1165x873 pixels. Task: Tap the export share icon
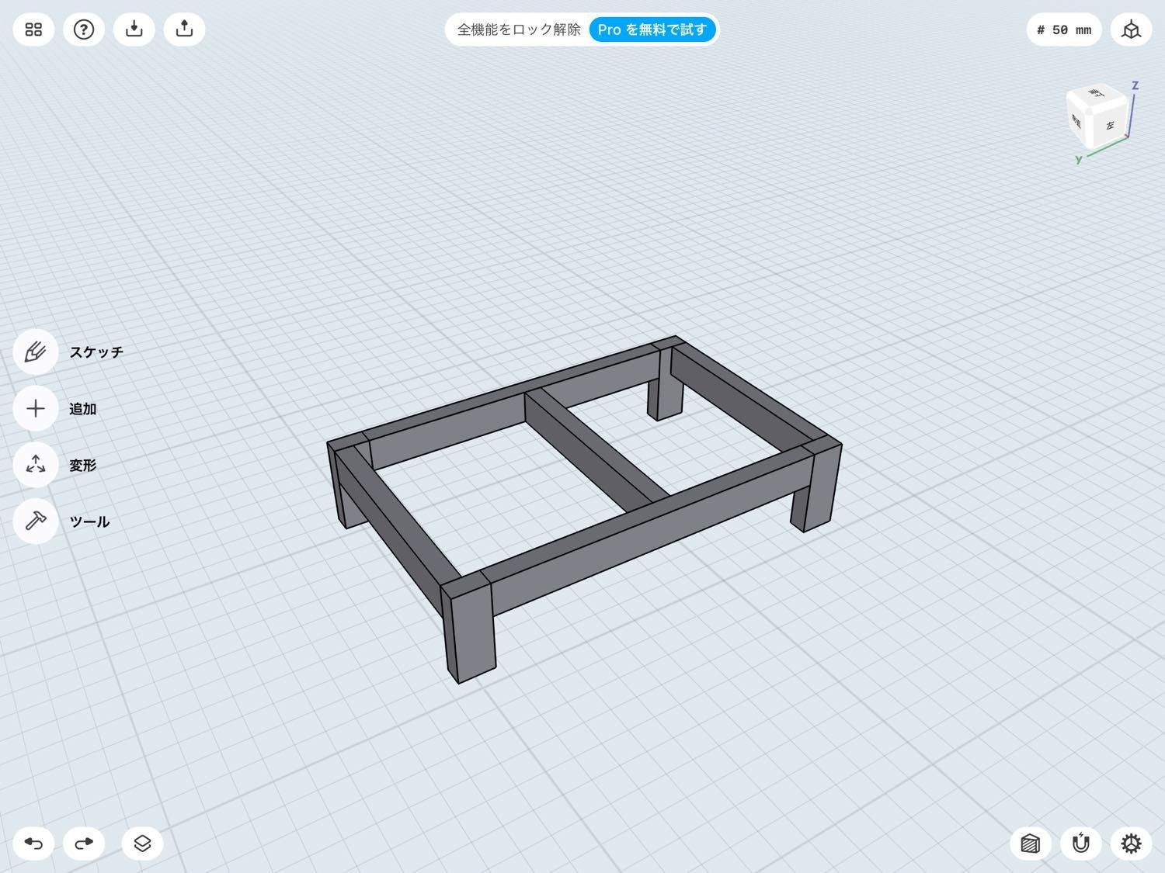coord(184,29)
